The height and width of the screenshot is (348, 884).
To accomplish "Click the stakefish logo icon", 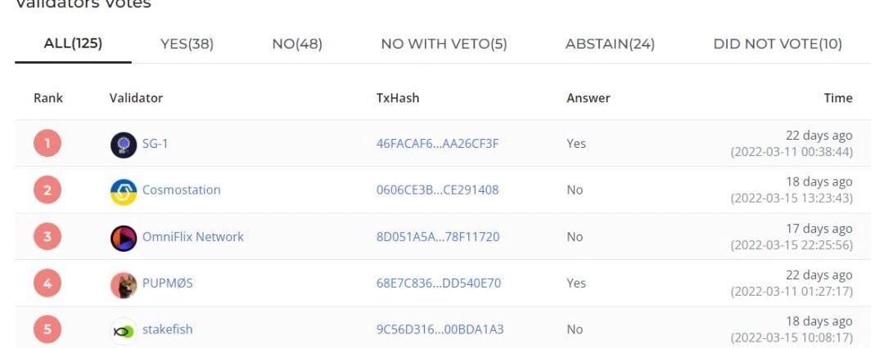I will (x=124, y=331).
